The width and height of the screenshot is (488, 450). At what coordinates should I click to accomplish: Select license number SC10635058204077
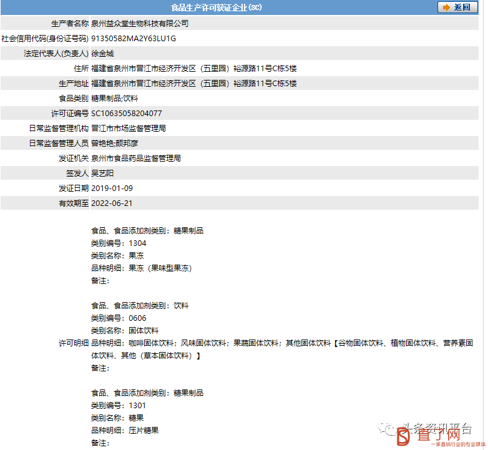coord(127,113)
